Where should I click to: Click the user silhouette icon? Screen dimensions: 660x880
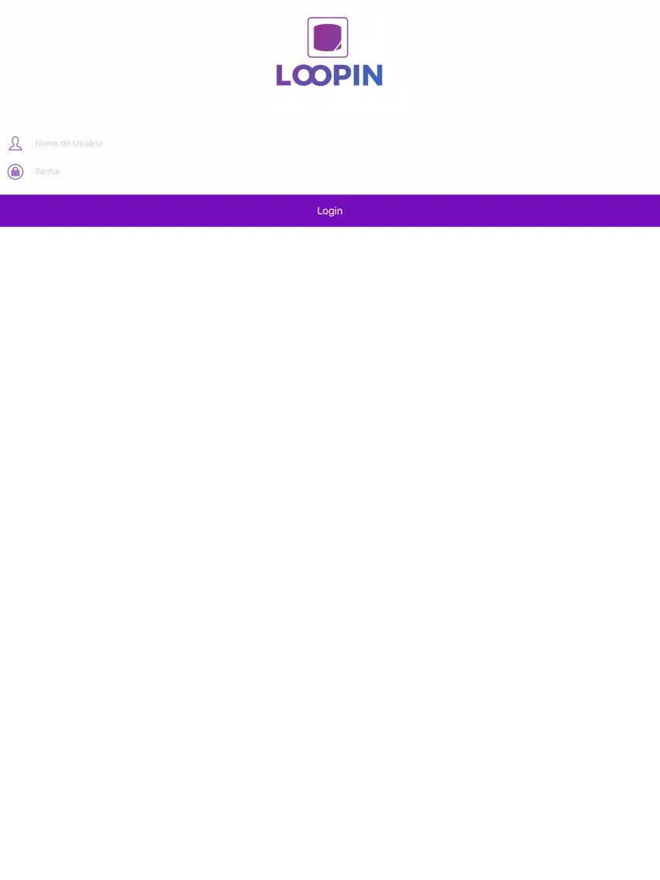[15, 143]
